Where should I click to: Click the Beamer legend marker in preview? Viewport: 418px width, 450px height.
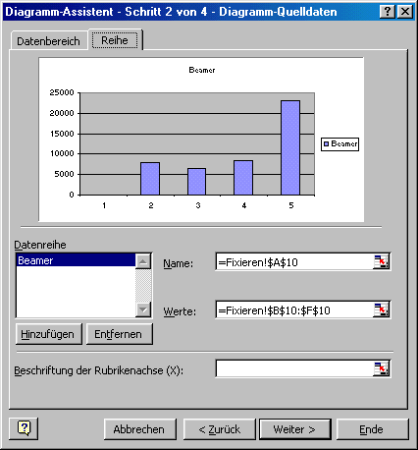click(326, 143)
